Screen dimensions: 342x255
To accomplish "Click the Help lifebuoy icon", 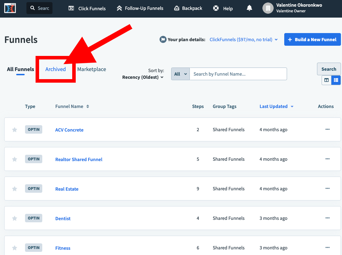I will [x=216, y=8].
